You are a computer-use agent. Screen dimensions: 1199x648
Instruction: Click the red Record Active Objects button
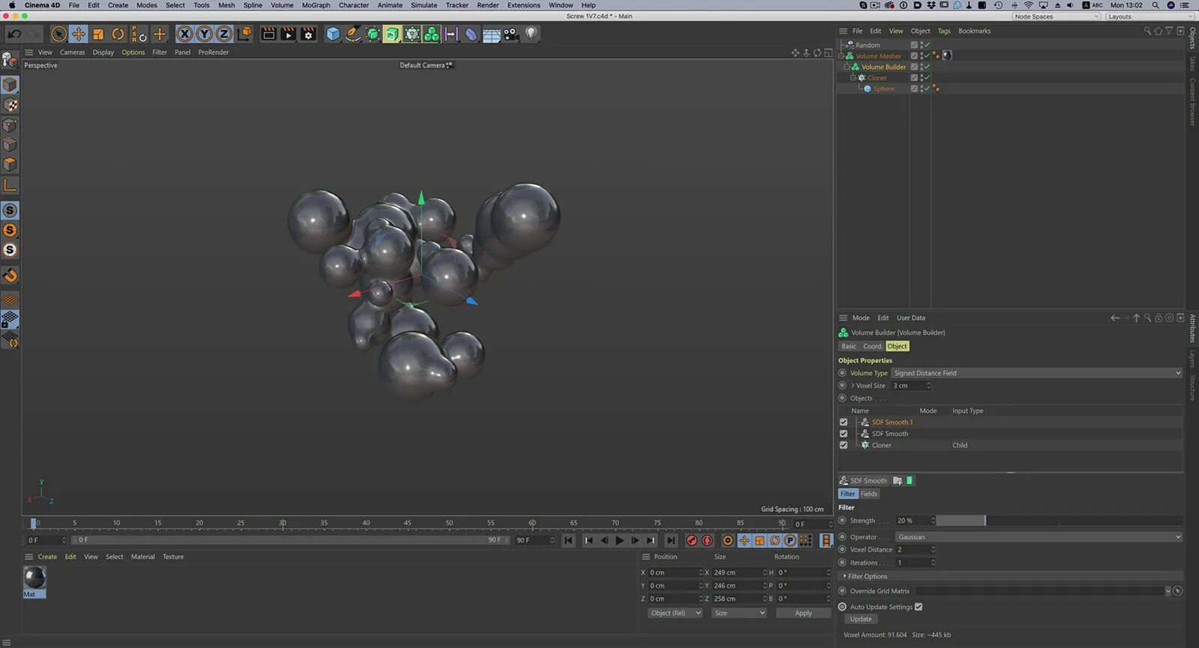coord(692,540)
